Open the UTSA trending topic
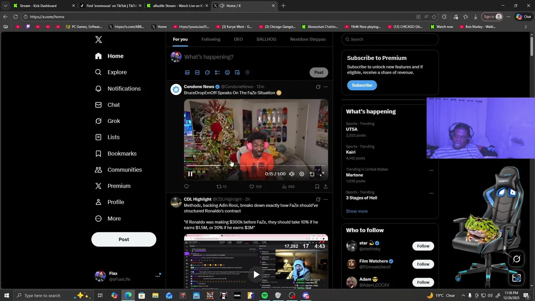 [x=352, y=129]
